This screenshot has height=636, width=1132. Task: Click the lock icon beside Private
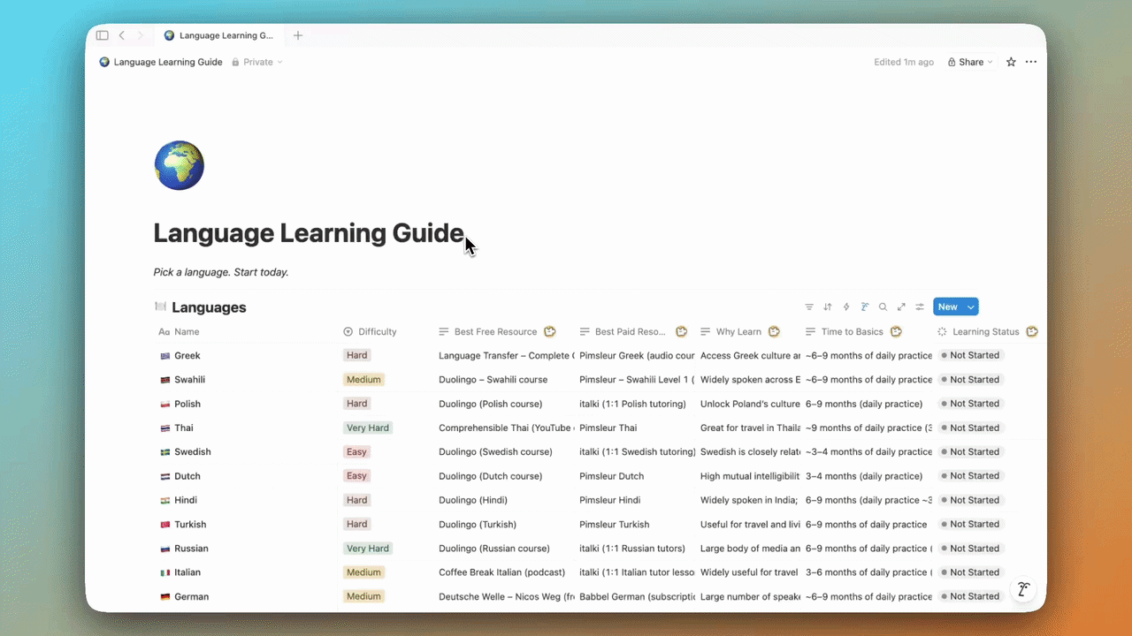(236, 63)
